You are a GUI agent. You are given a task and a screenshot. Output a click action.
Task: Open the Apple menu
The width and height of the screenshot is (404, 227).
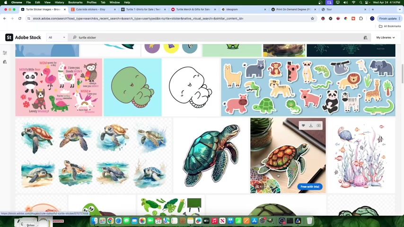coord(5,2)
